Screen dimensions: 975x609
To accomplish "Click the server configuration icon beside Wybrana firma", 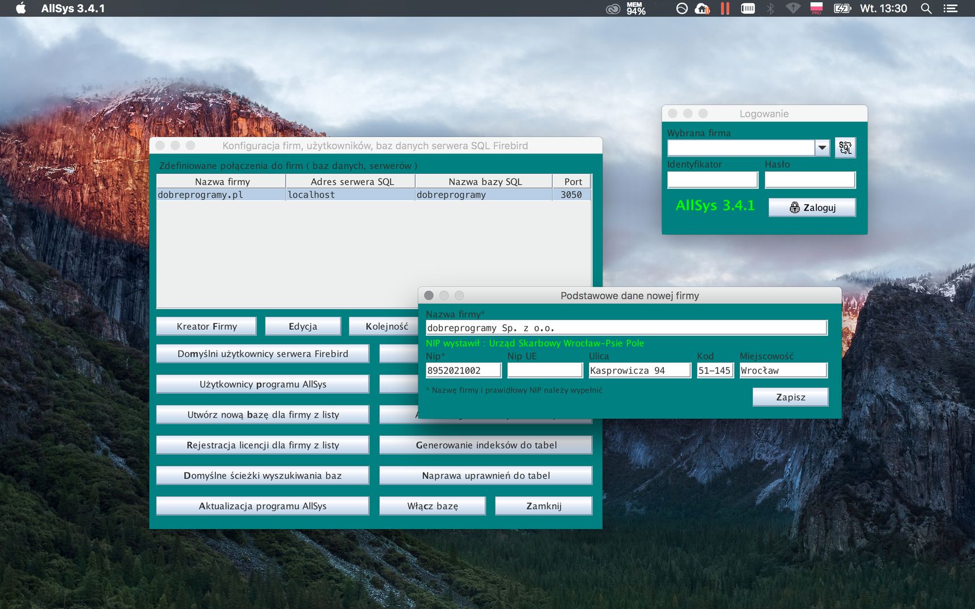I will pyautogui.click(x=845, y=148).
